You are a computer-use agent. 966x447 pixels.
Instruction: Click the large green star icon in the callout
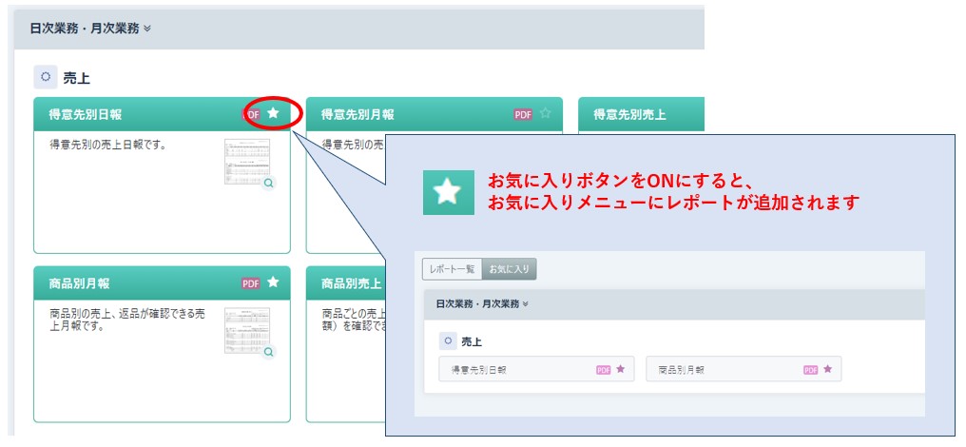tap(446, 193)
